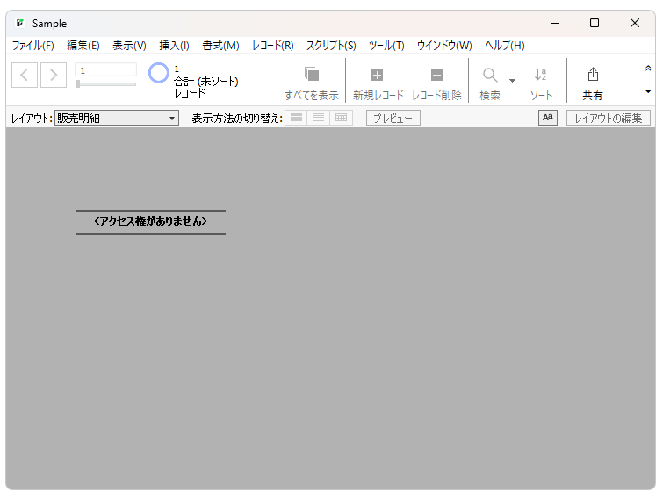The width and height of the screenshot is (663, 499).
Task: Open the レコード(R) menu
Action: coord(273,46)
